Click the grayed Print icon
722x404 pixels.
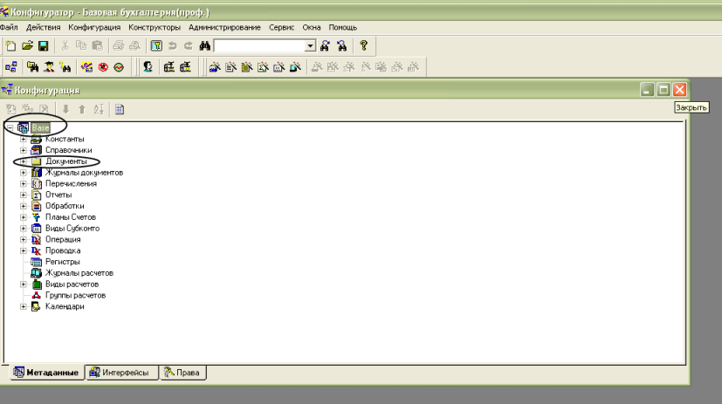tap(119, 45)
